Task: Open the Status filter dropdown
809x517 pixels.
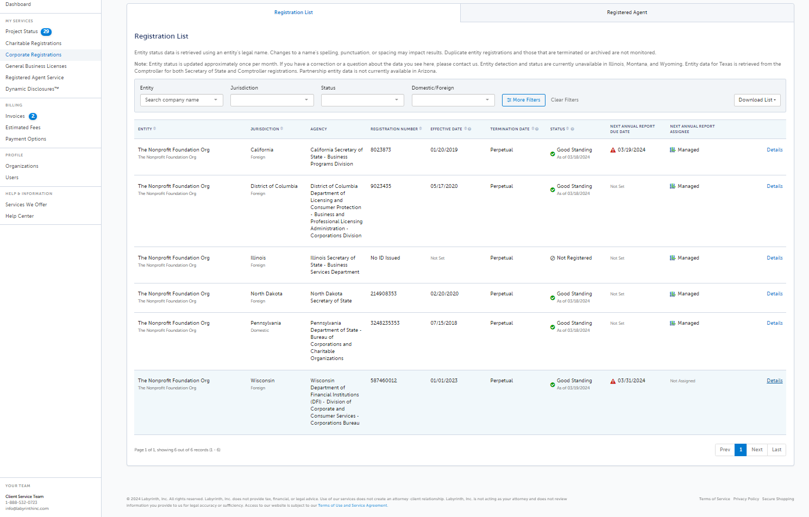Action: pos(362,100)
